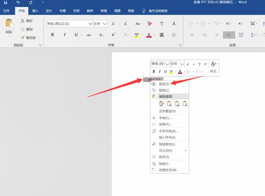Switch to the 审阅 ribbon tab
This screenshot has height=196, width=265.
pos(104,11)
